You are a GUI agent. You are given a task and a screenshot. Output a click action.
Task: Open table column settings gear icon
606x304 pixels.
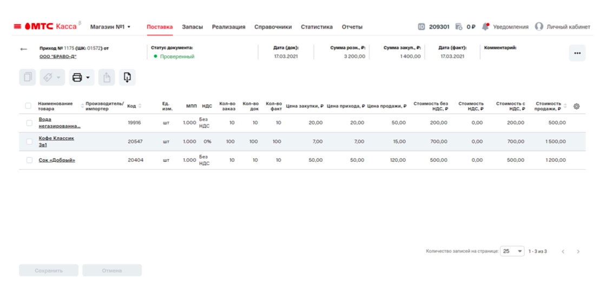[577, 106]
